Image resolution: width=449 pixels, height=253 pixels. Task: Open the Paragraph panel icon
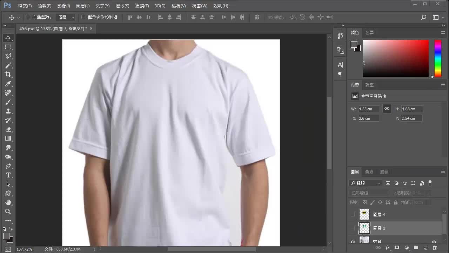point(340,74)
